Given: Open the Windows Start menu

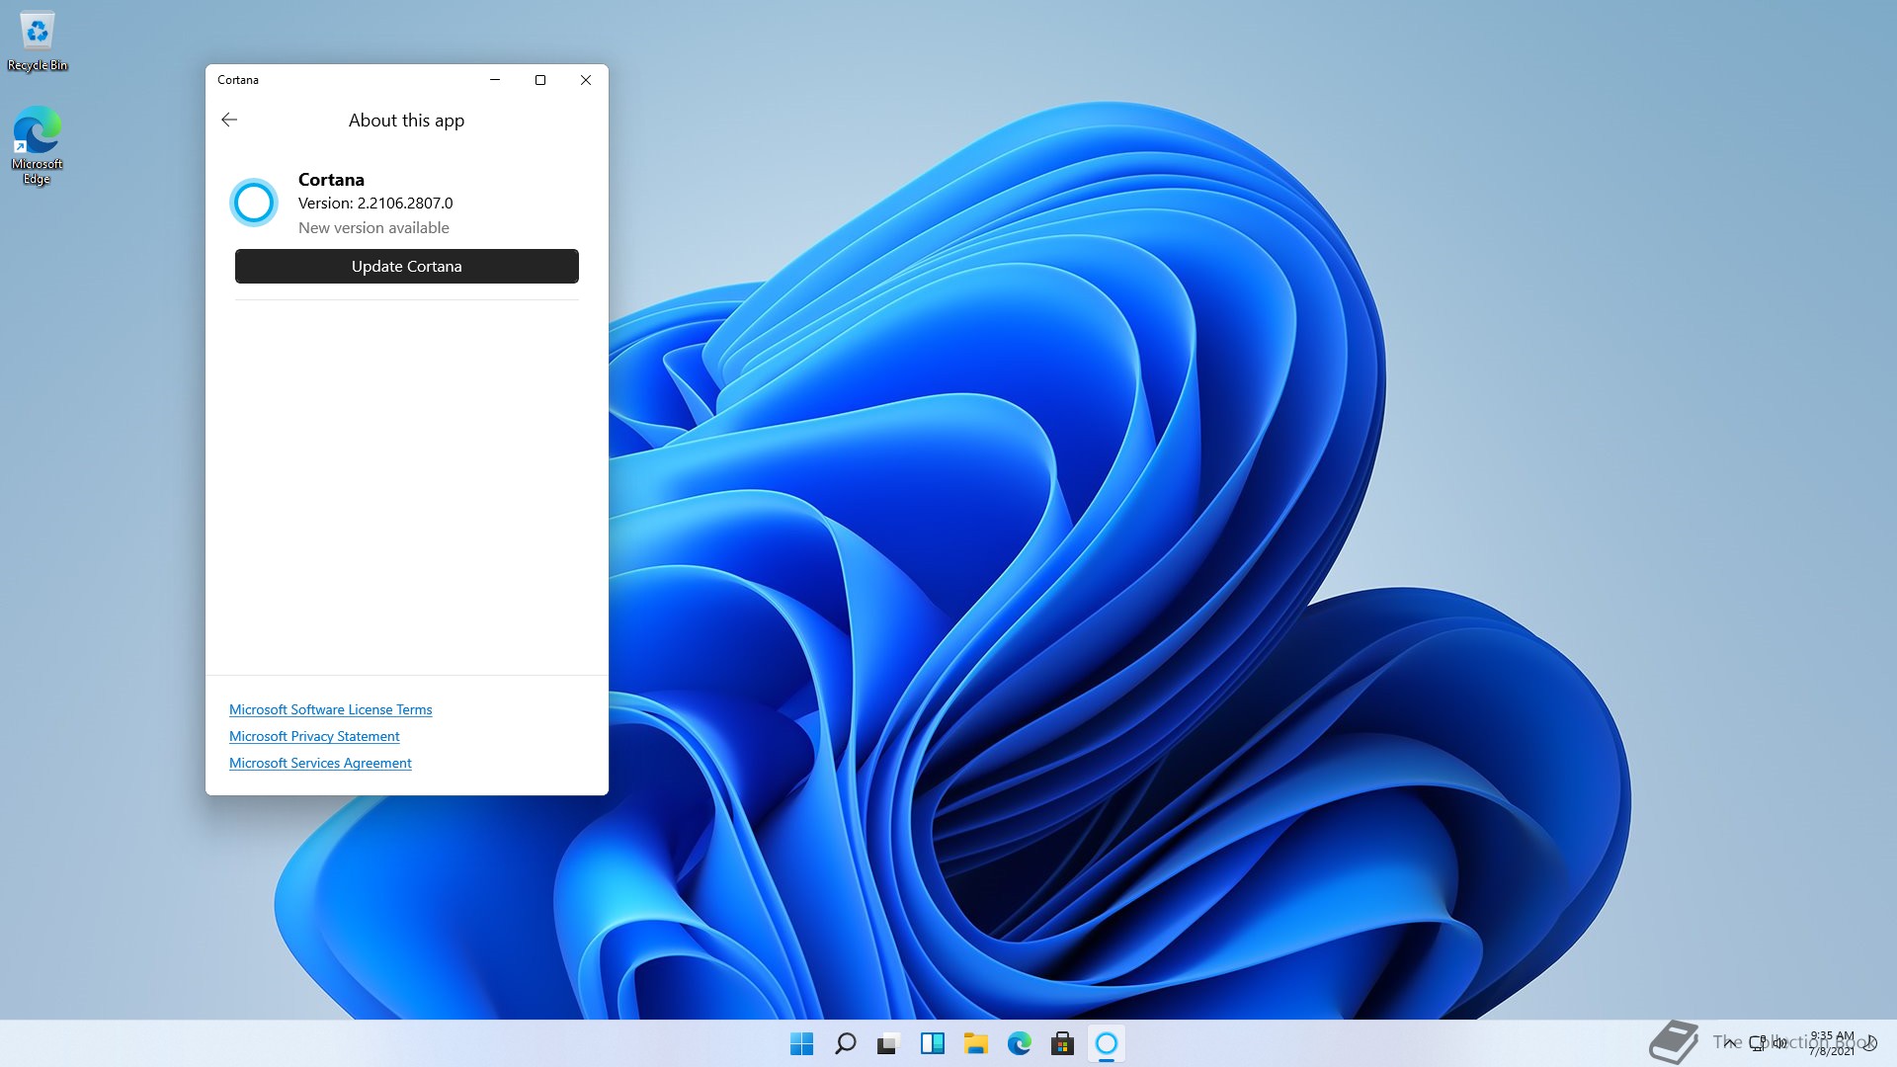Looking at the screenshot, I should (x=801, y=1043).
